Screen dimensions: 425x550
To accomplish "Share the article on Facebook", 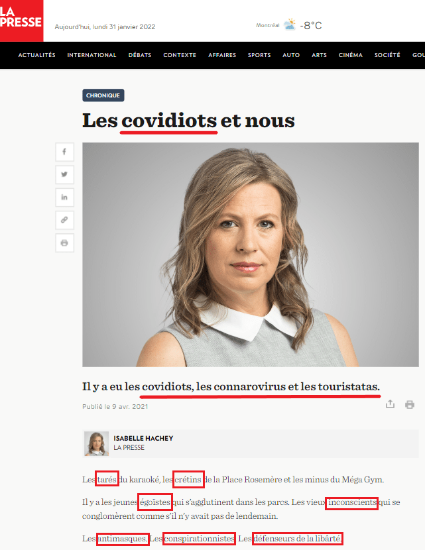I will point(64,152).
